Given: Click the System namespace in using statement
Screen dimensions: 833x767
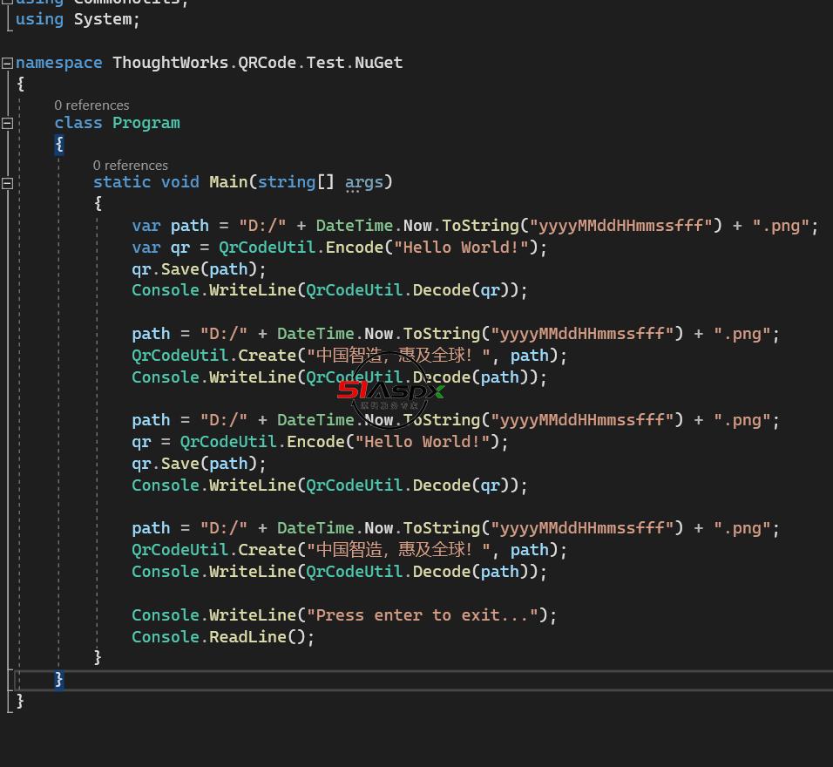Looking at the screenshot, I should pyautogui.click(x=102, y=18).
